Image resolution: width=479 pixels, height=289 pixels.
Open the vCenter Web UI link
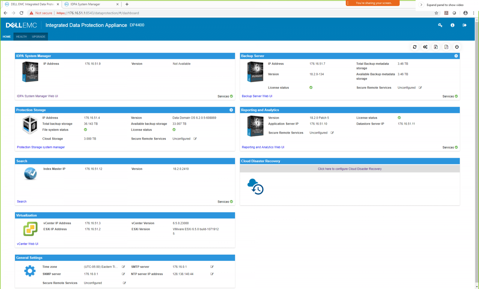[x=28, y=244]
